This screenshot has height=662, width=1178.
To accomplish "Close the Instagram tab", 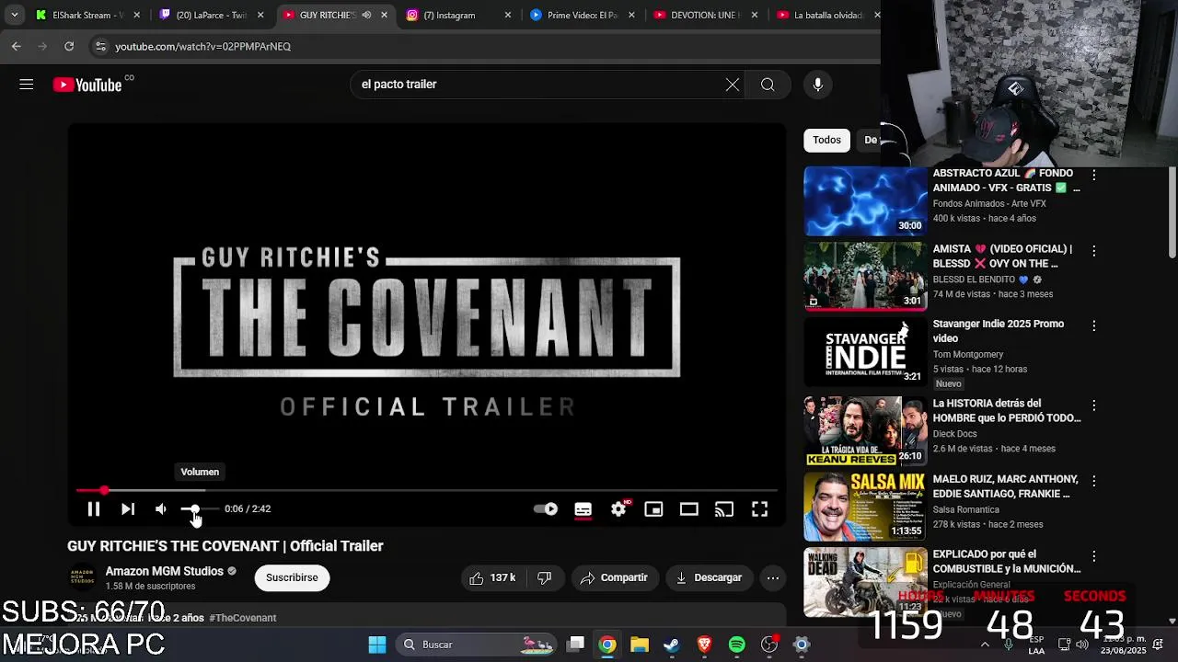I will [507, 15].
